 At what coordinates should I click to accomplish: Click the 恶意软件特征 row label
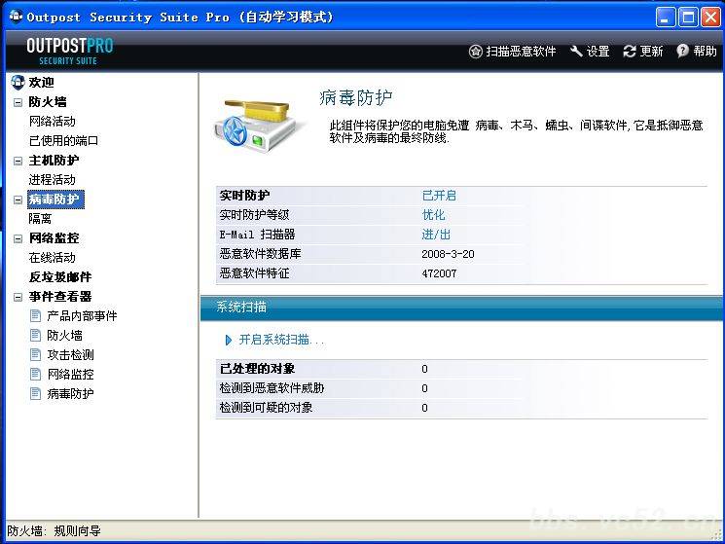click(x=254, y=273)
